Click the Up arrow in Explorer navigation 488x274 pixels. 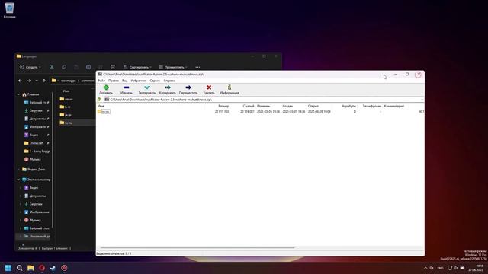coord(44,81)
